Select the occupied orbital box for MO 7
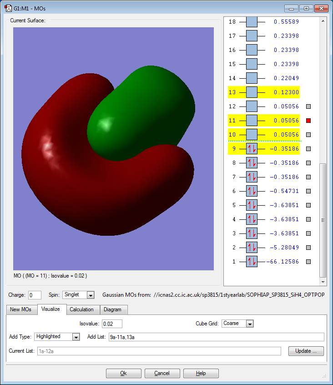The width and height of the screenshot is (333, 385). click(252, 177)
